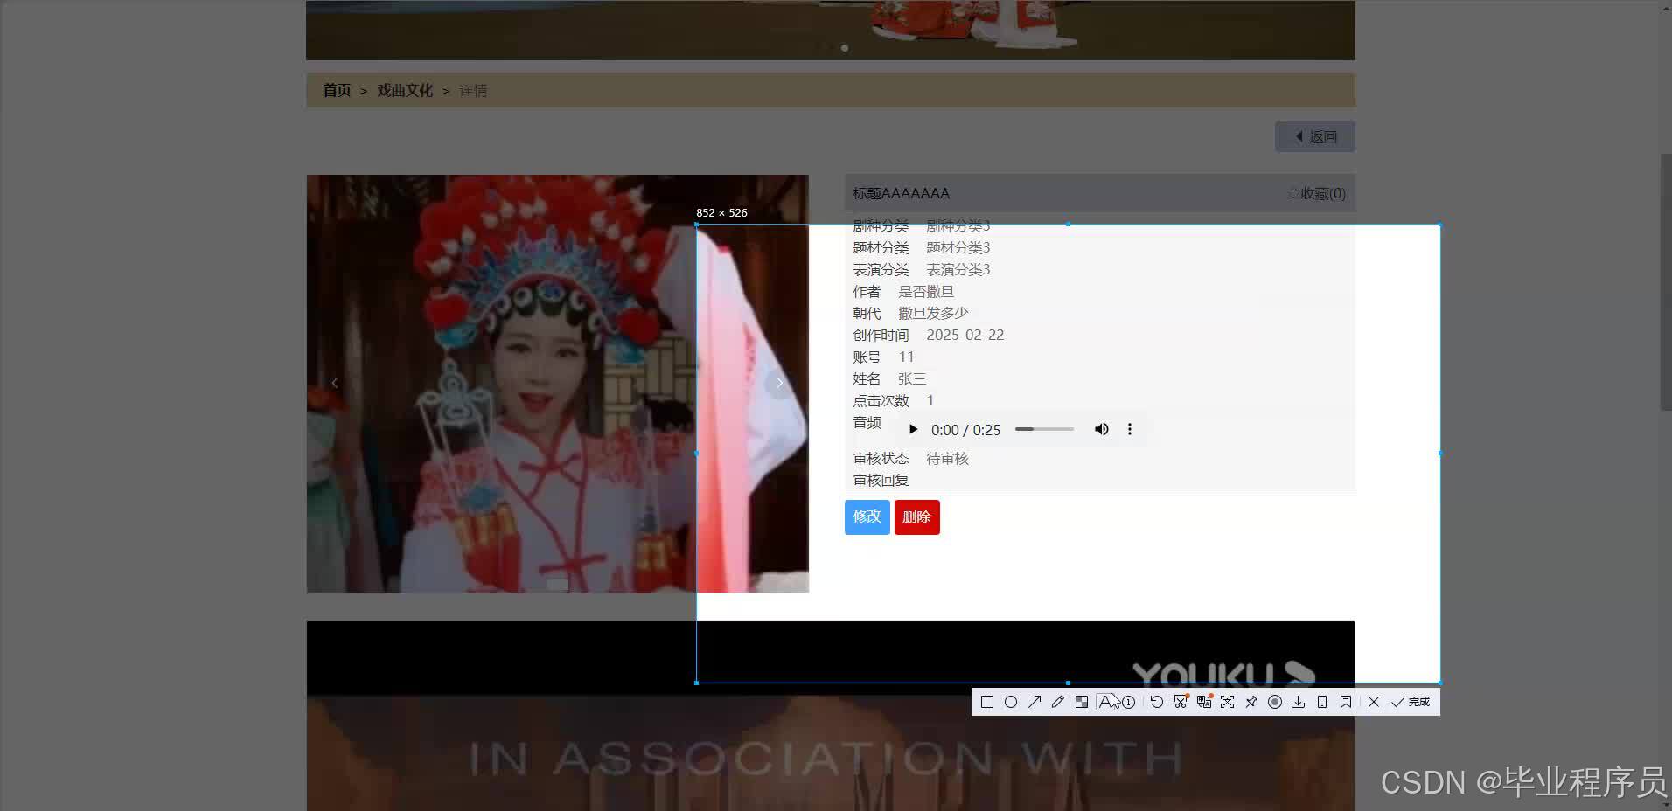1672x811 pixels.
Task: Click the 审核回复 label
Action: (x=881, y=480)
